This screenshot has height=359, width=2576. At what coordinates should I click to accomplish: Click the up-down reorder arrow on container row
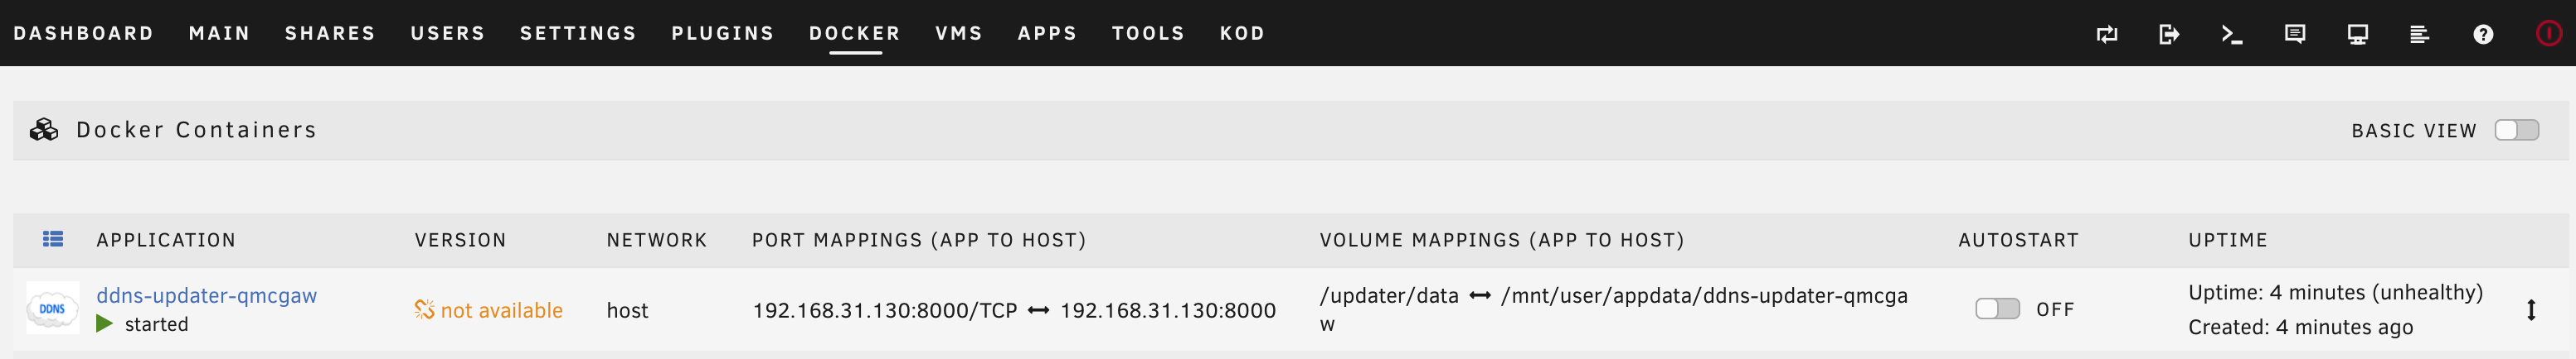pyautogui.click(x=2531, y=310)
